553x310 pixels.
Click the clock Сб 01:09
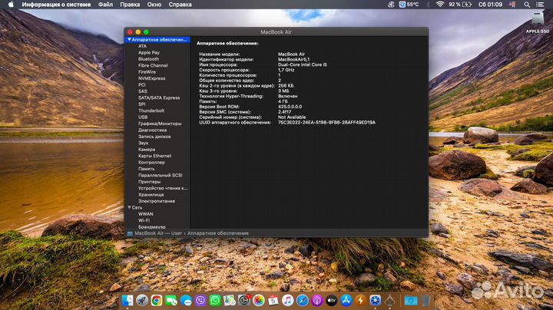click(x=490, y=5)
